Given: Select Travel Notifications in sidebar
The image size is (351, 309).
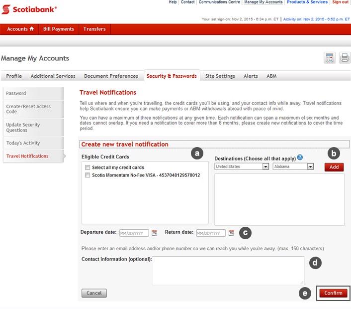Looking at the screenshot, I should click(33, 156).
